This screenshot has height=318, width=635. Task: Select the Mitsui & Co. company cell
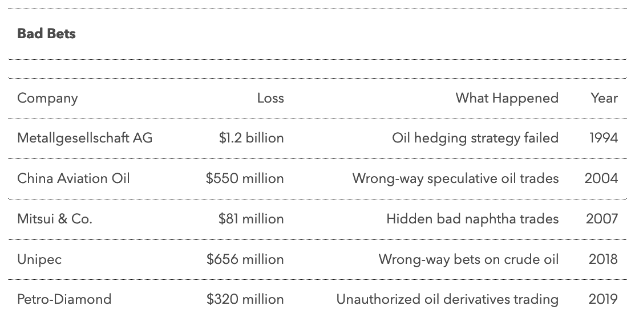[x=55, y=219]
